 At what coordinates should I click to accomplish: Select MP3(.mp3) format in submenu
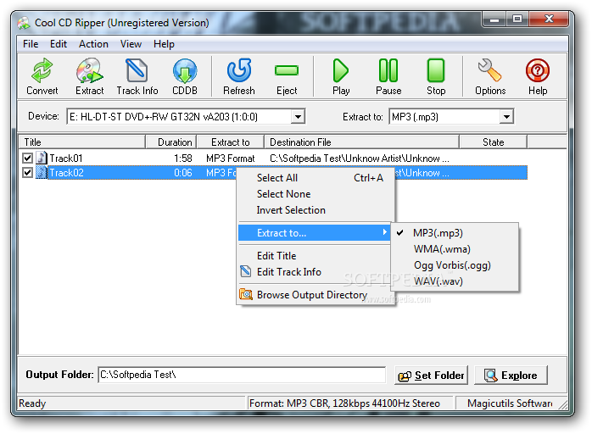455,233
